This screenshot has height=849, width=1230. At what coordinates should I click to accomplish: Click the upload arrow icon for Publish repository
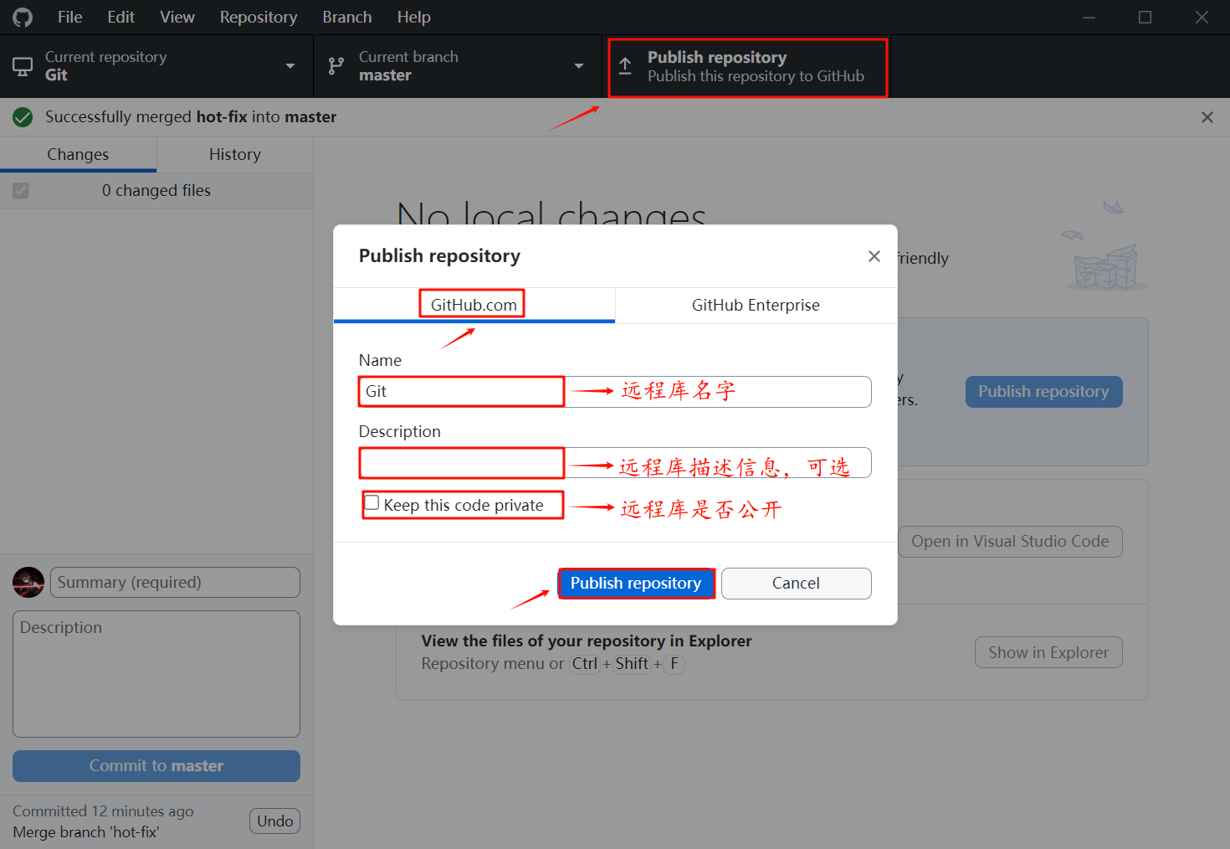pyautogui.click(x=625, y=66)
